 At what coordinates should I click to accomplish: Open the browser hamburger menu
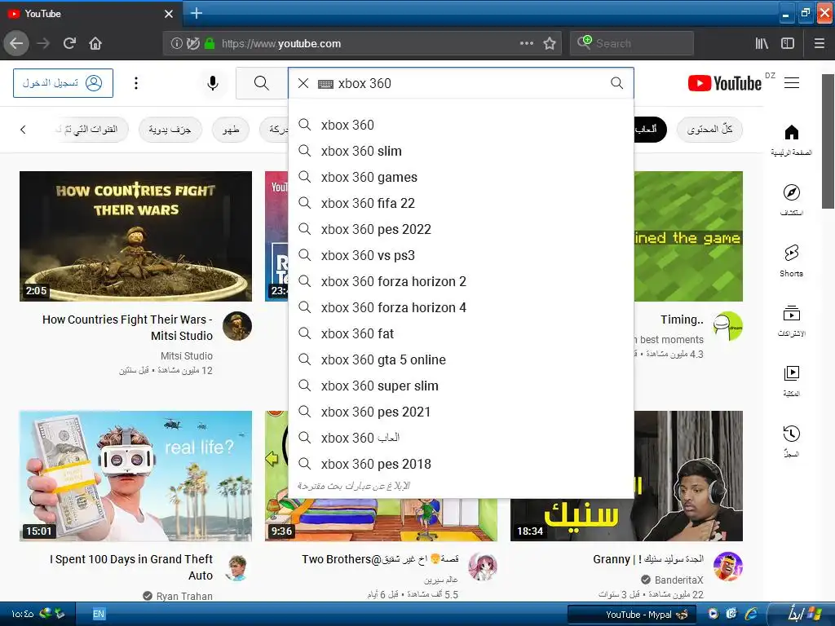point(820,43)
